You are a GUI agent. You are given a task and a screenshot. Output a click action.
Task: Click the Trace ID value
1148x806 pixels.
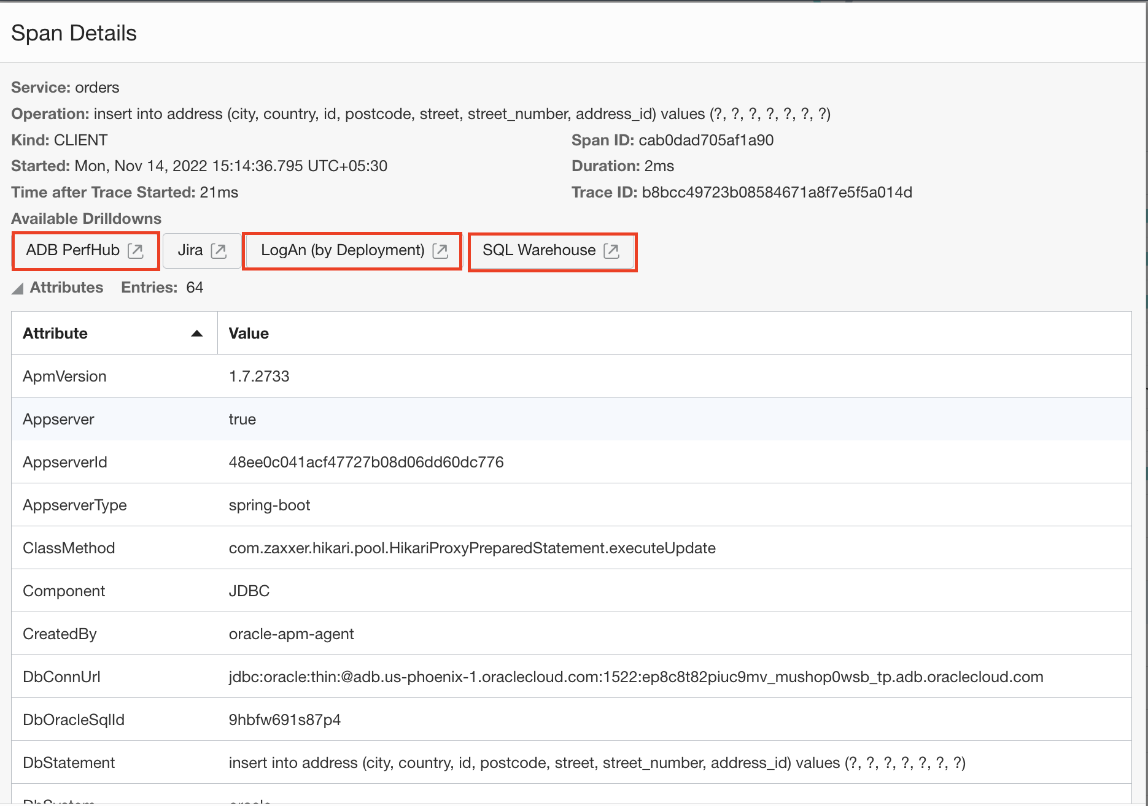(x=777, y=193)
